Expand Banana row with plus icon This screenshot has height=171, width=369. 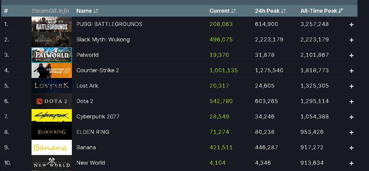coord(351,148)
